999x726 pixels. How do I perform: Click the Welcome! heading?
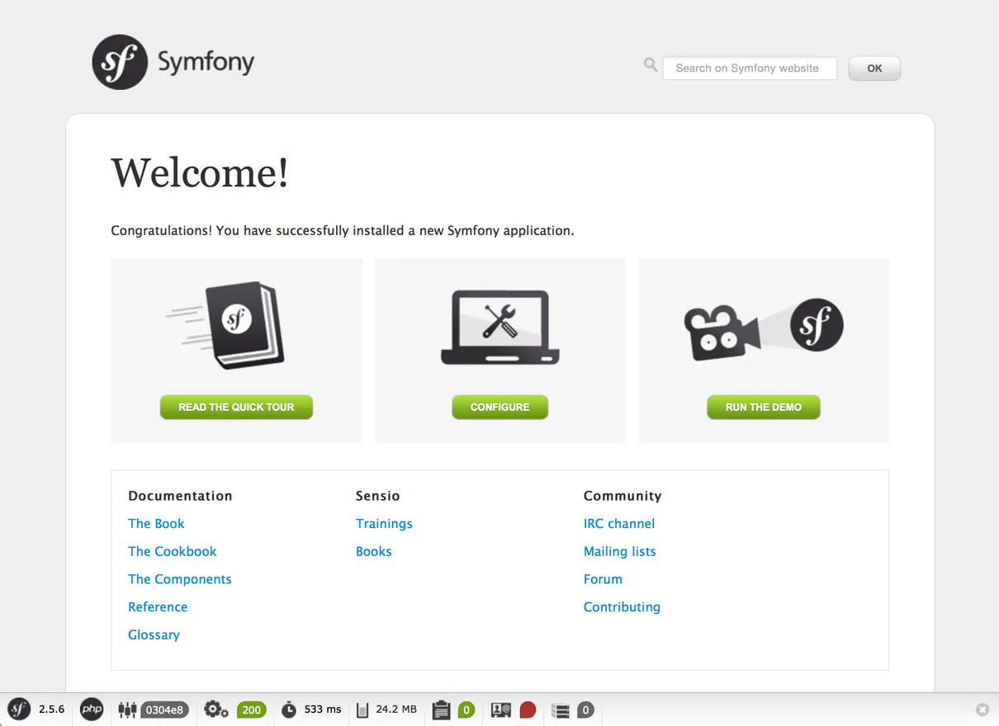pos(200,173)
